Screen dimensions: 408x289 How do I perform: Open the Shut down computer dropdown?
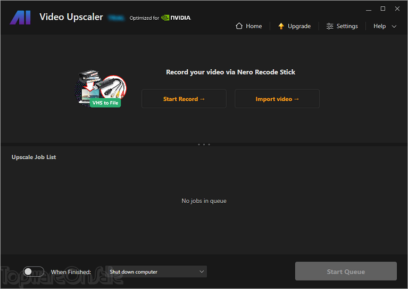click(157, 271)
